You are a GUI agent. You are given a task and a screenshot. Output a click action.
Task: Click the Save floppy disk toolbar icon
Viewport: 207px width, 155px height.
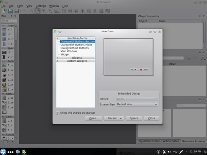tap(17, 11)
